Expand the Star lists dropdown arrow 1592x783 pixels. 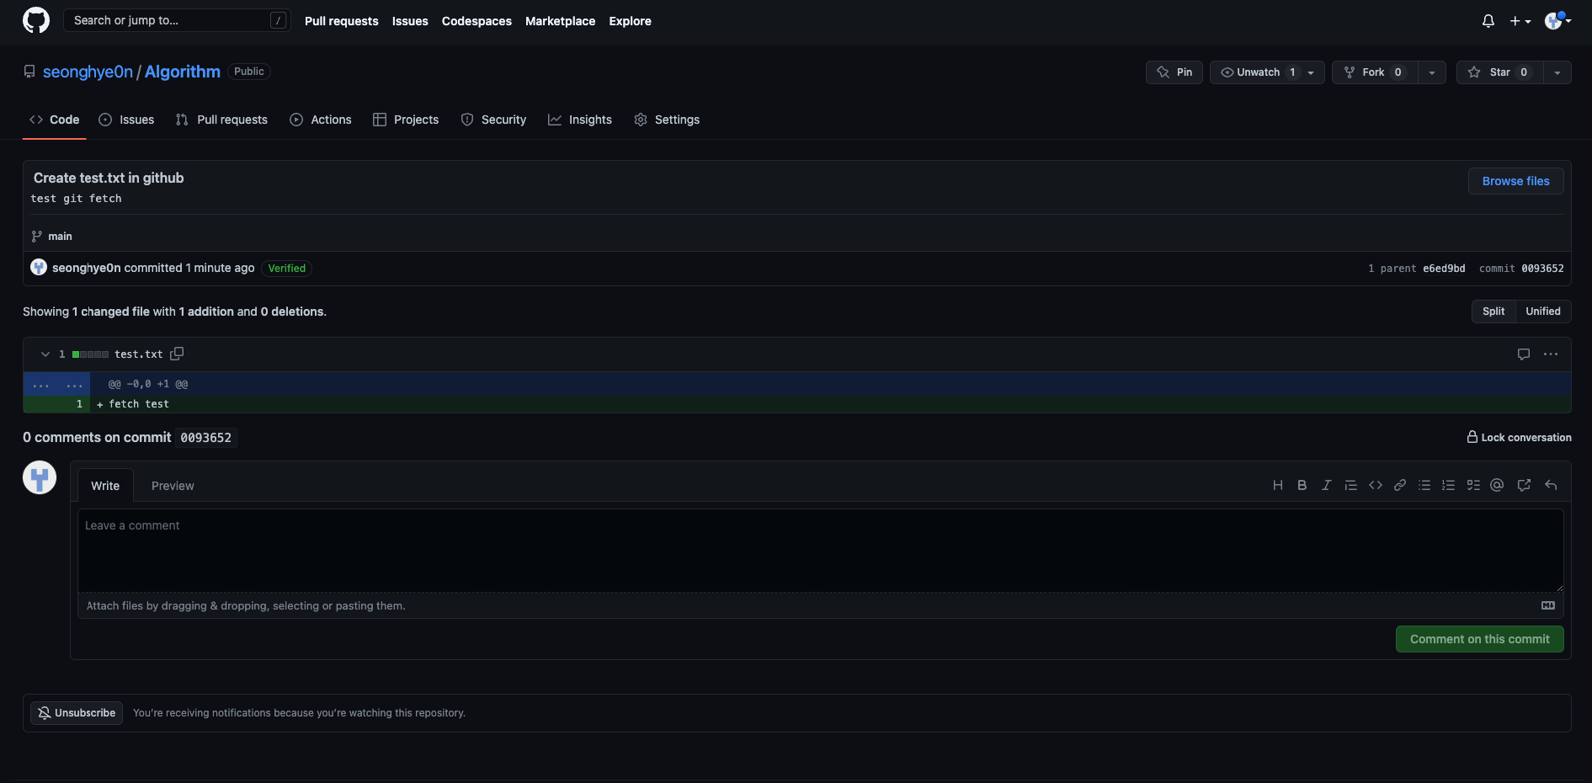(x=1557, y=72)
